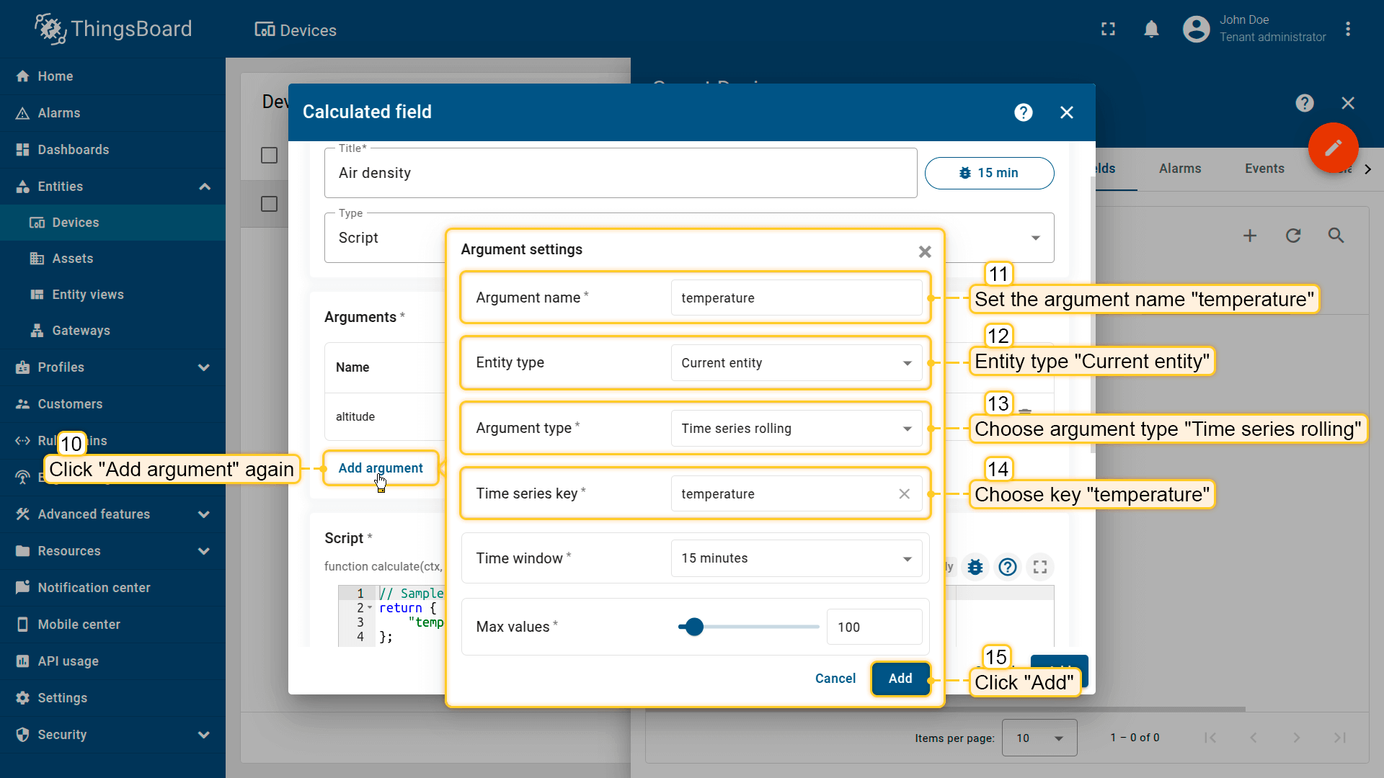Image resolution: width=1384 pixels, height=778 pixels.
Task: Click the search magnifier in details panel
Action: 1336,236
